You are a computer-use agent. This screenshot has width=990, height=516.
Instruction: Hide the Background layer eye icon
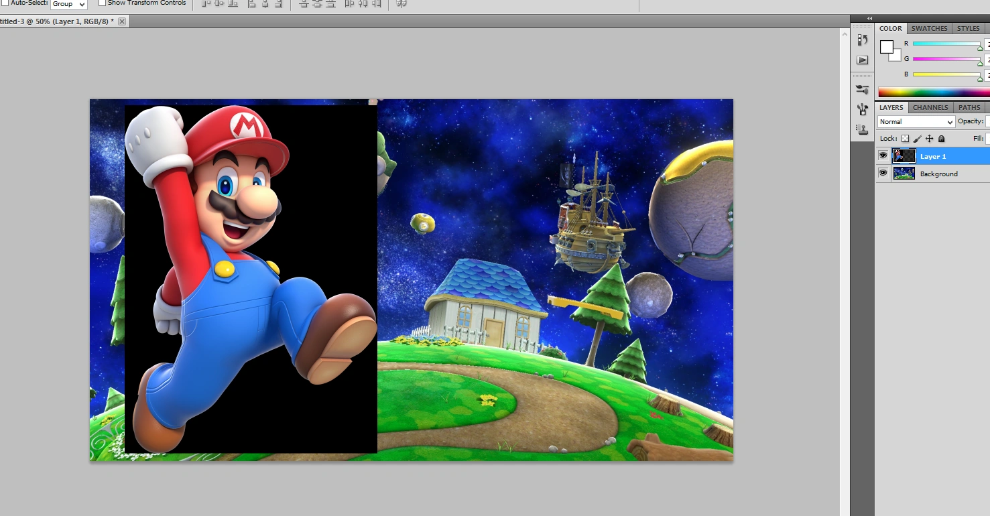click(x=883, y=174)
